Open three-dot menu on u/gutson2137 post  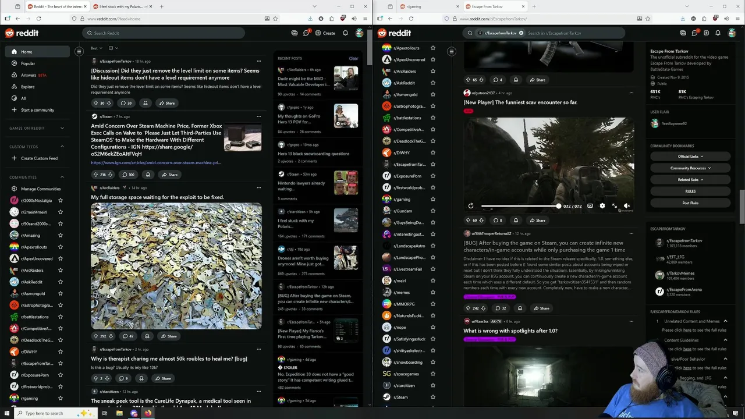pos(631,93)
